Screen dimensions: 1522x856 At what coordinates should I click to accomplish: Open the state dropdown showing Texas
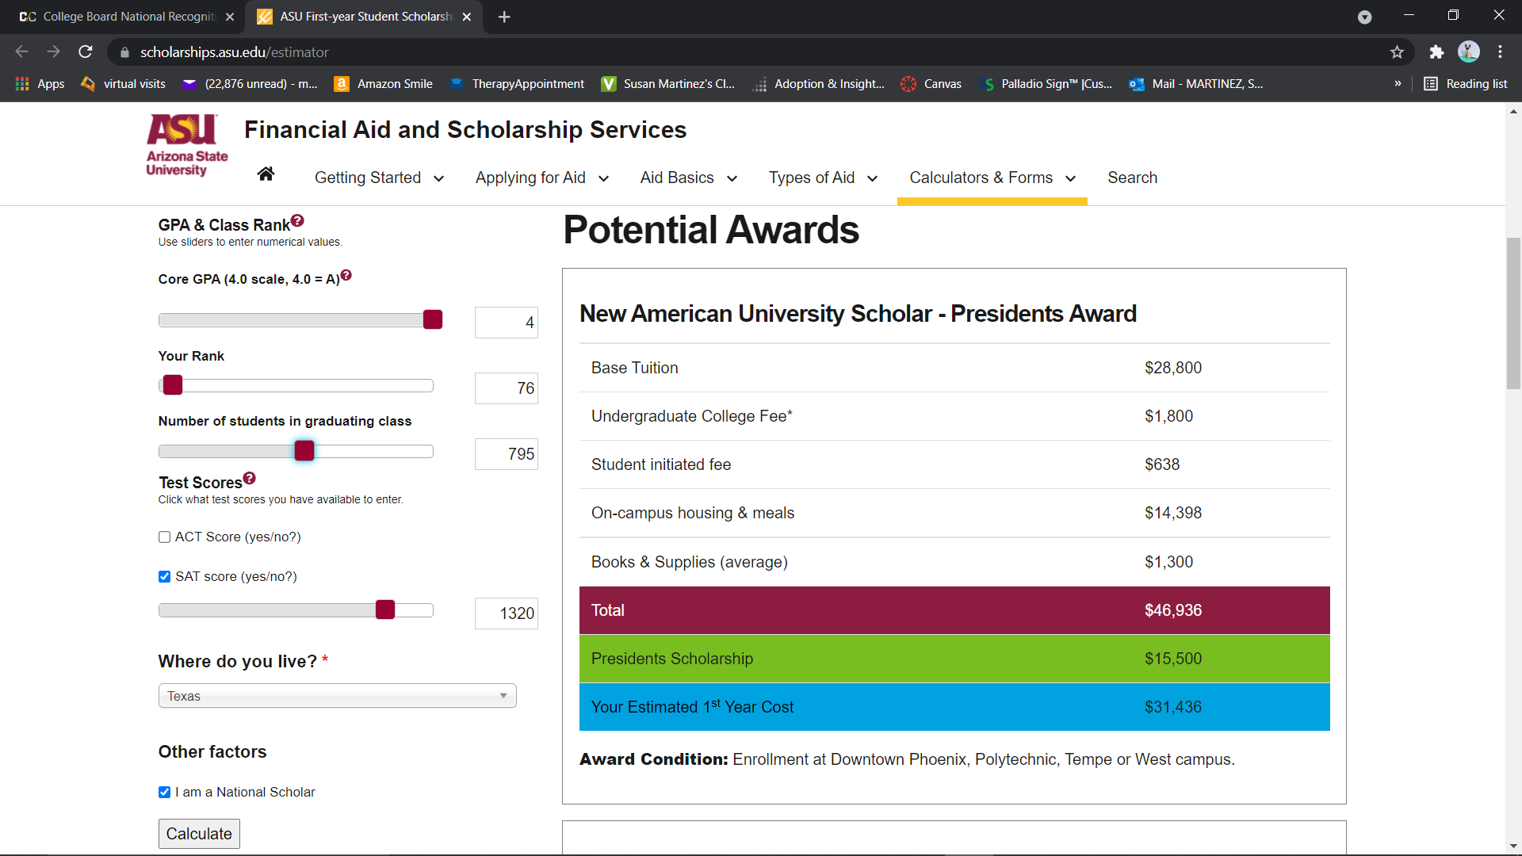tap(337, 696)
